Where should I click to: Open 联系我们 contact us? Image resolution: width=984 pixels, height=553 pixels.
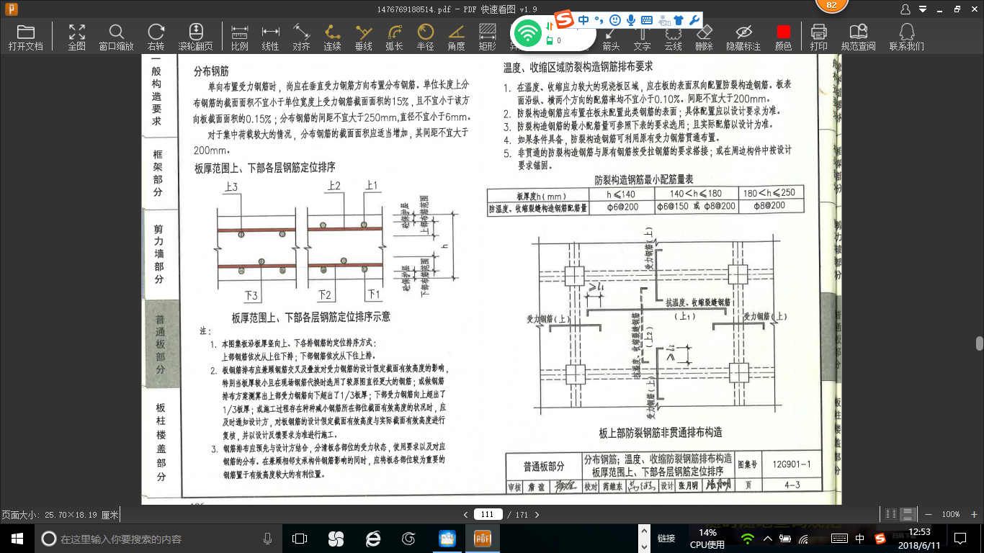pyautogui.click(x=906, y=37)
